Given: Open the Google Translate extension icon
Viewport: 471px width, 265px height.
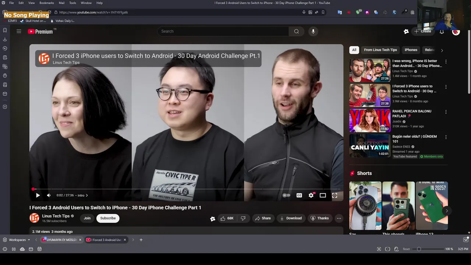Looking at the screenshot, I should tap(340, 12).
